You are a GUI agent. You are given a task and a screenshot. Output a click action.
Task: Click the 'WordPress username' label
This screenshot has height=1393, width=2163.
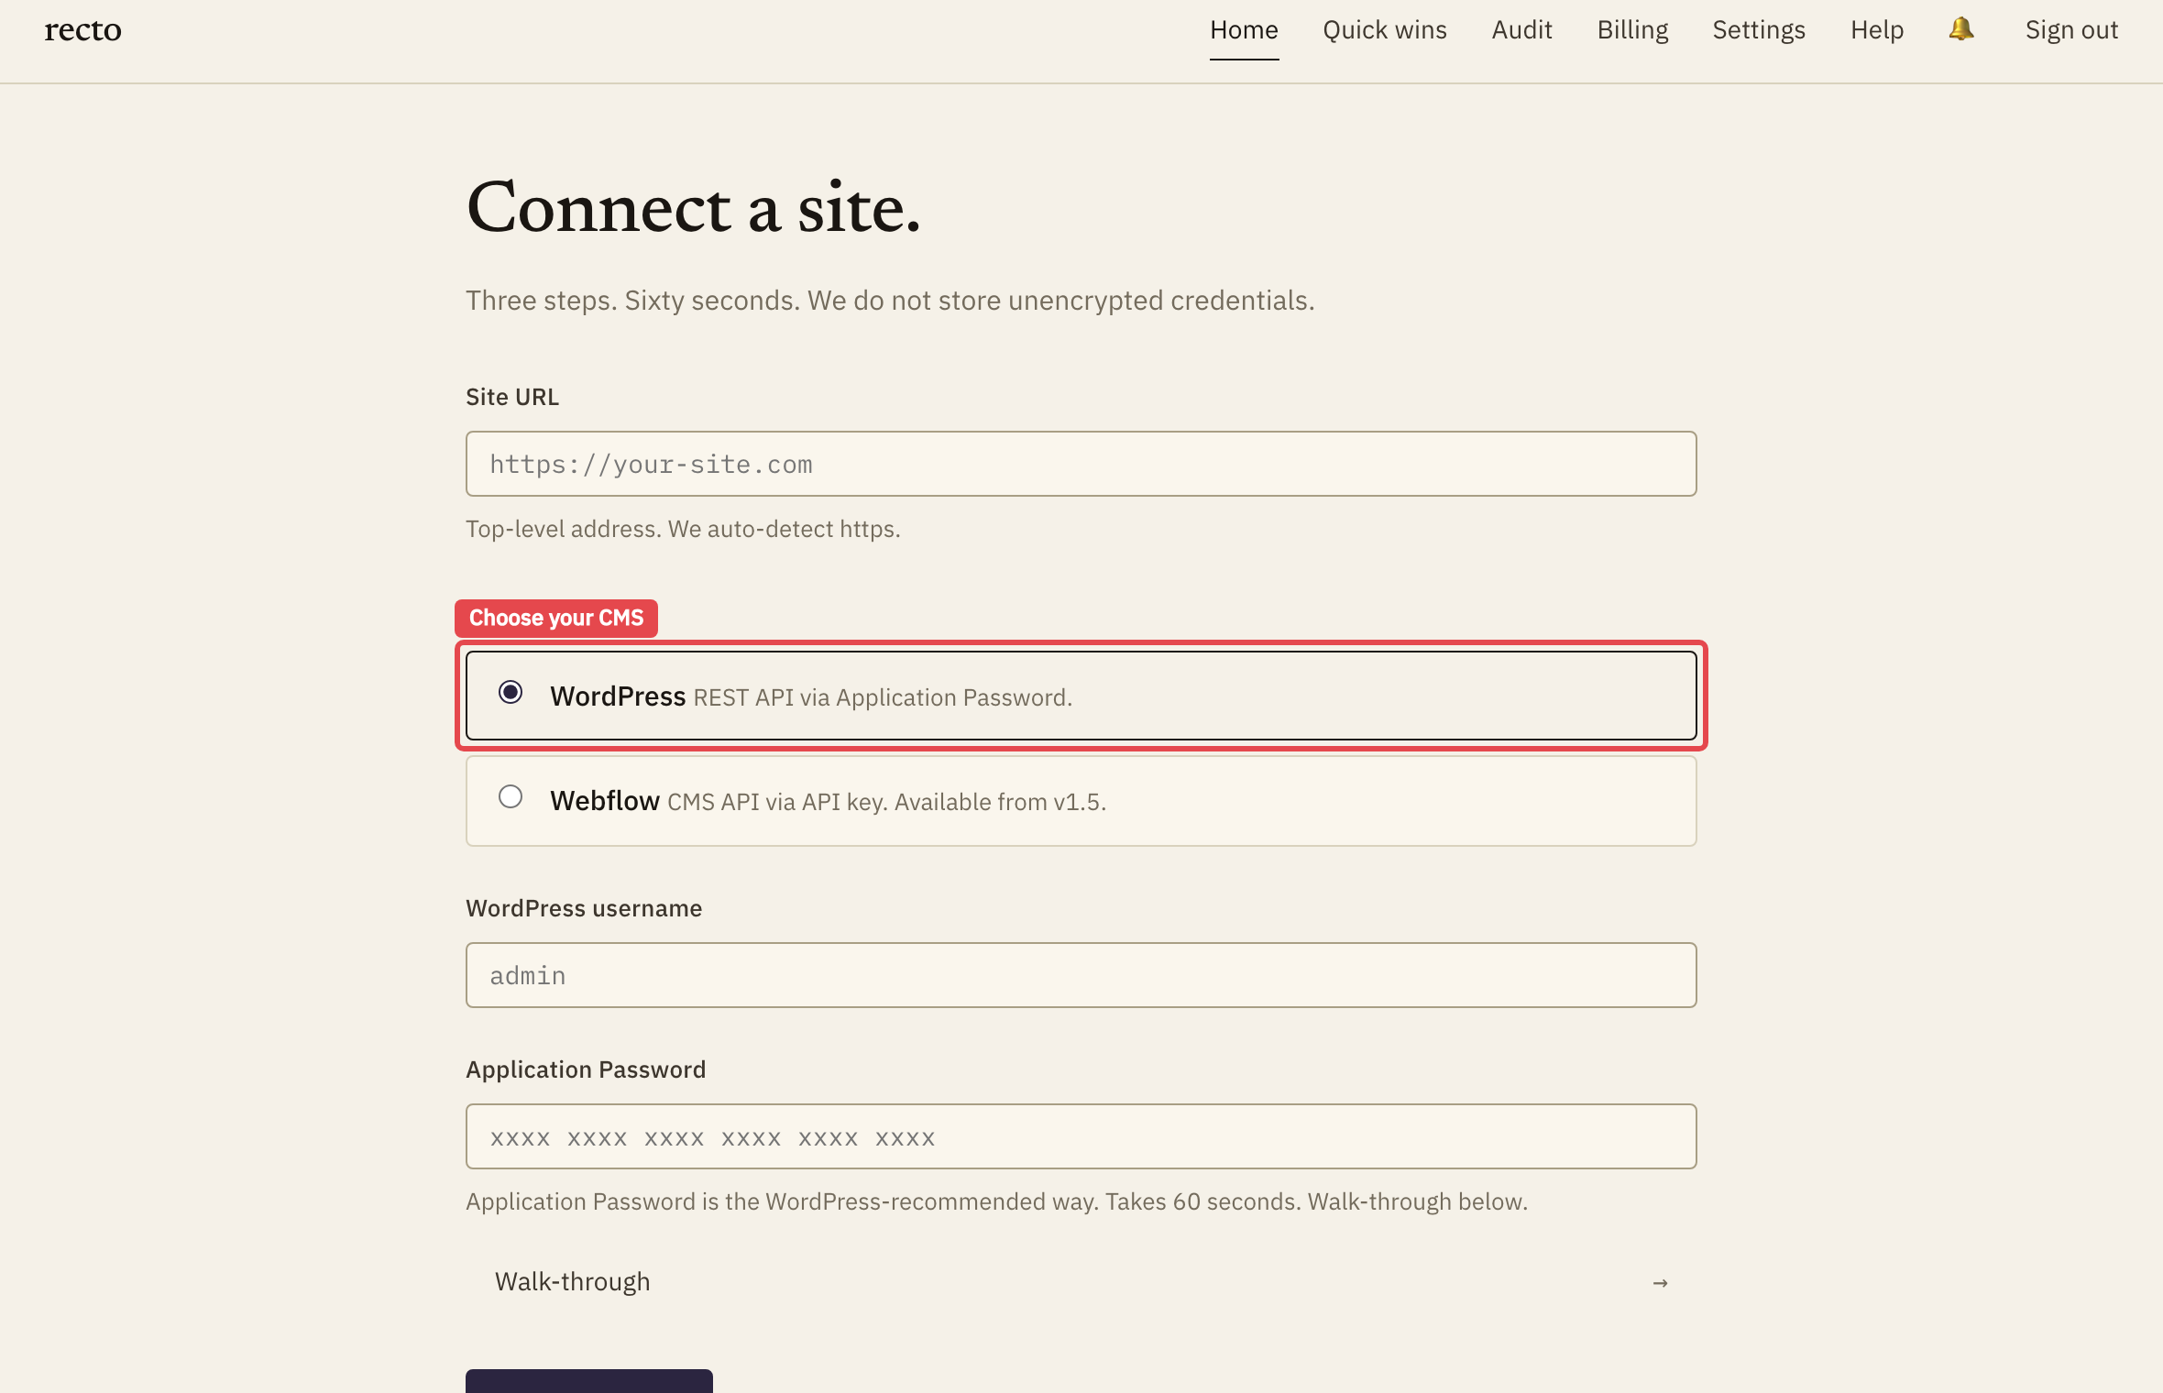(x=584, y=908)
